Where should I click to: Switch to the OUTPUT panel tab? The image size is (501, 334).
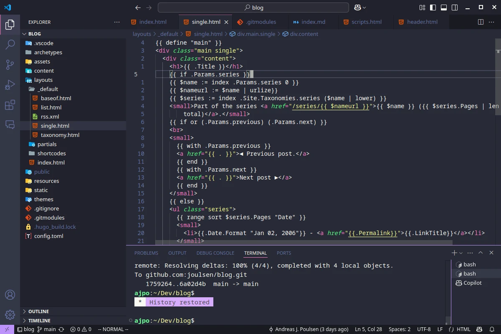tap(177, 253)
